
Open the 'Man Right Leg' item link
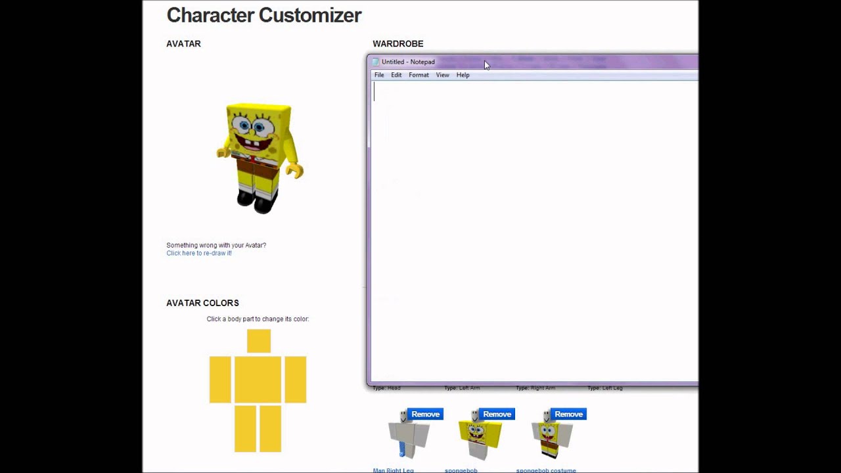click(x=393, y=470)
